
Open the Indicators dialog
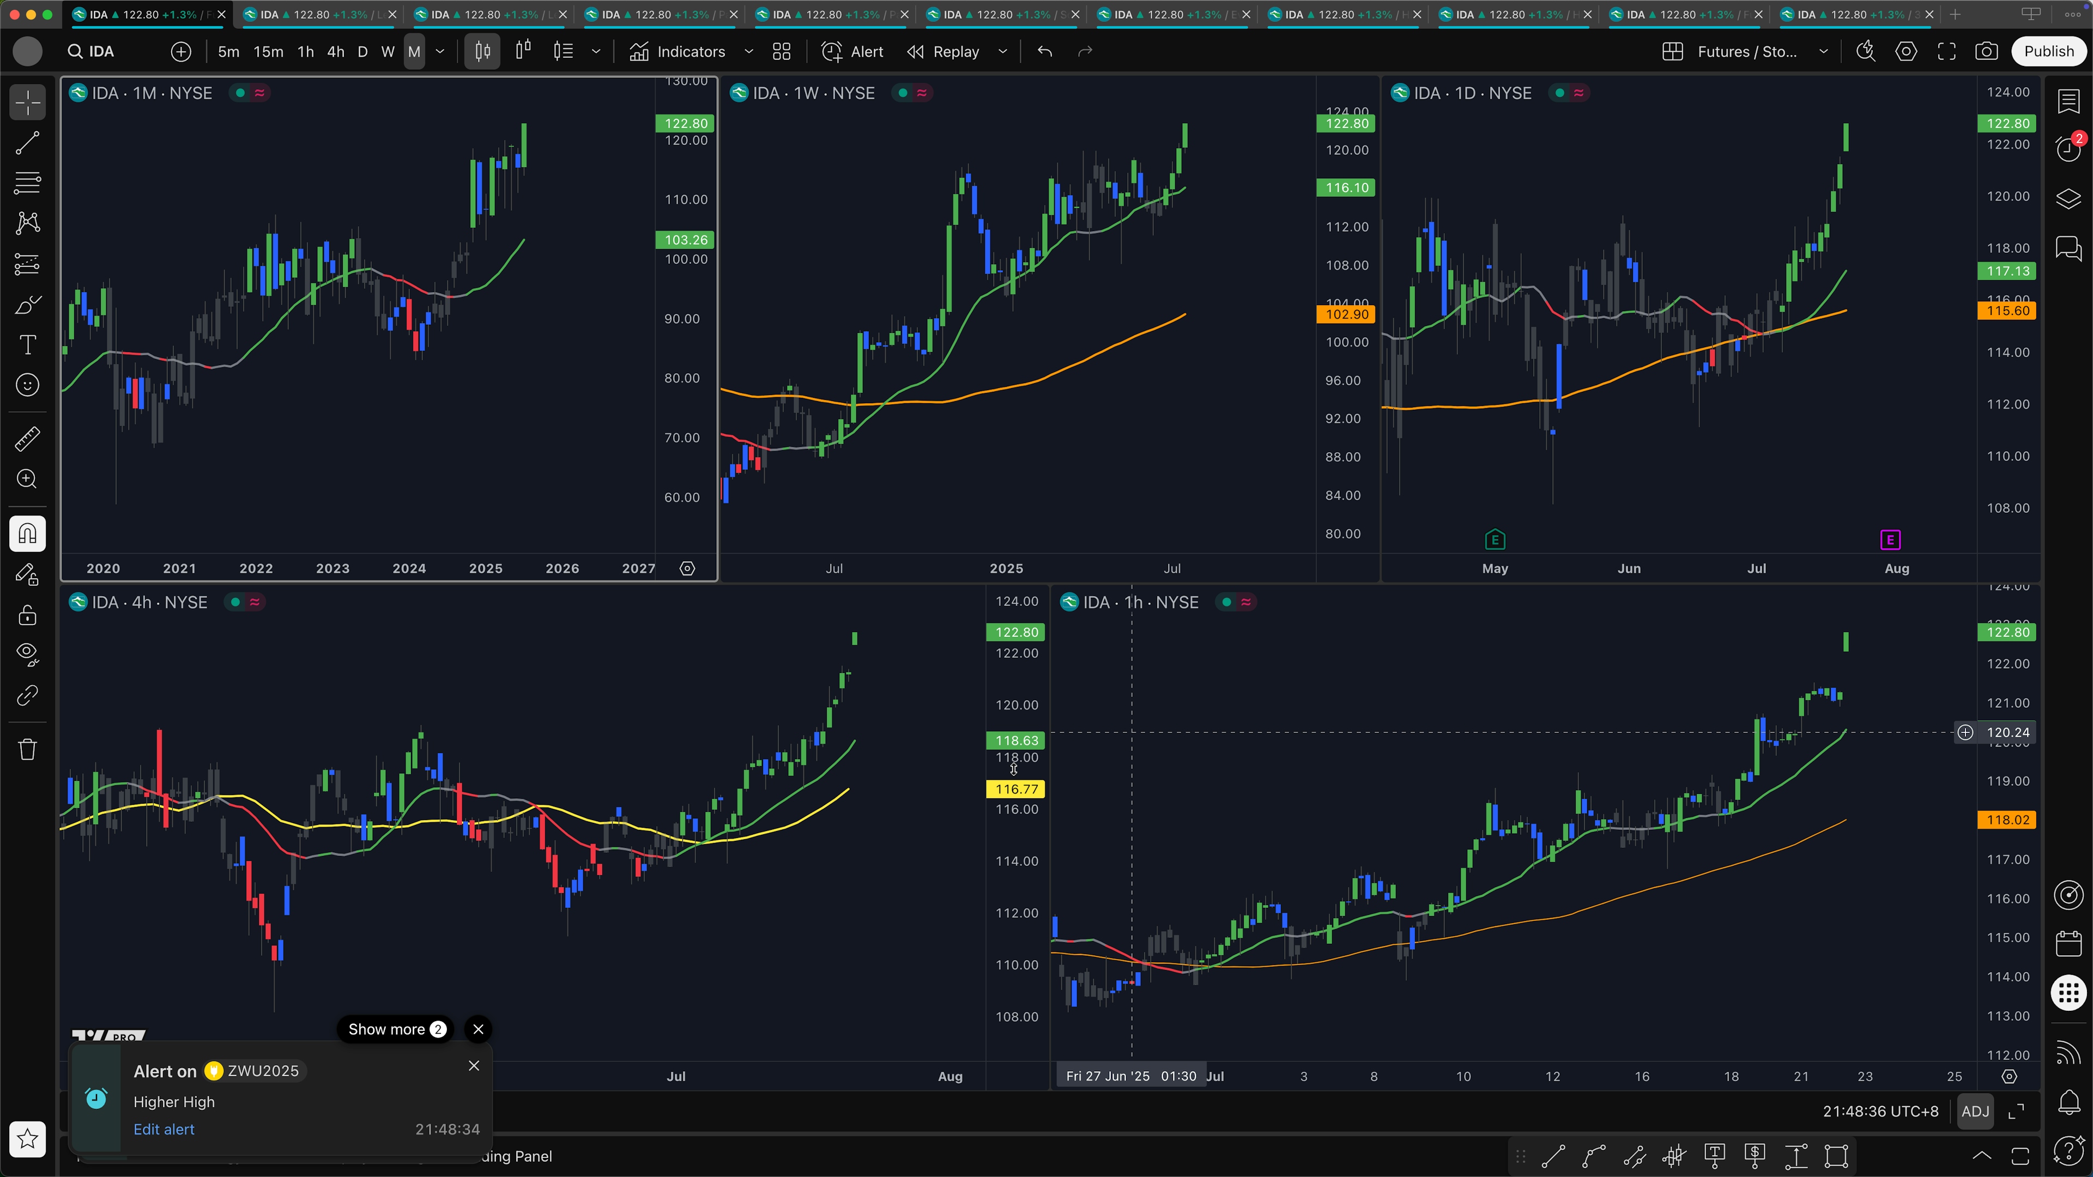(677, 51)
